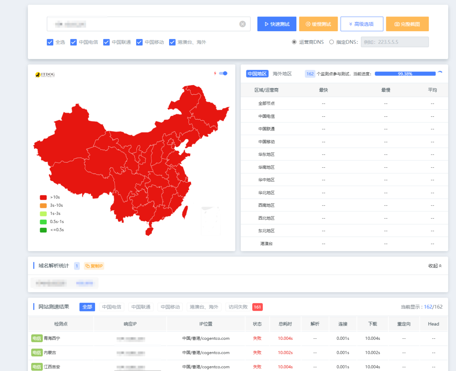Viewport: 456px width, 371px height.
Task: Expand 高级选项 advanced options
Action: pos(361,24)
